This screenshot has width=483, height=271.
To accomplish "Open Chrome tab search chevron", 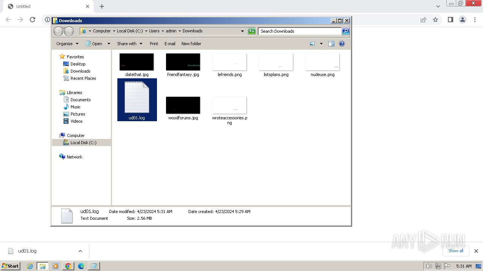I will pos(438,6).
